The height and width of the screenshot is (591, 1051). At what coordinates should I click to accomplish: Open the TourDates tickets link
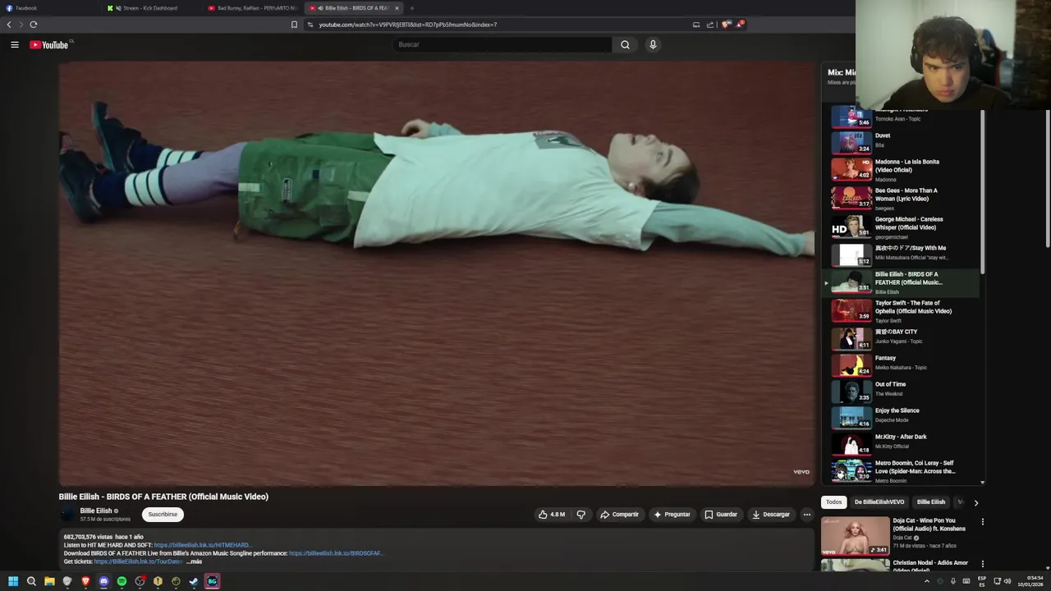(x=138, y=561)
